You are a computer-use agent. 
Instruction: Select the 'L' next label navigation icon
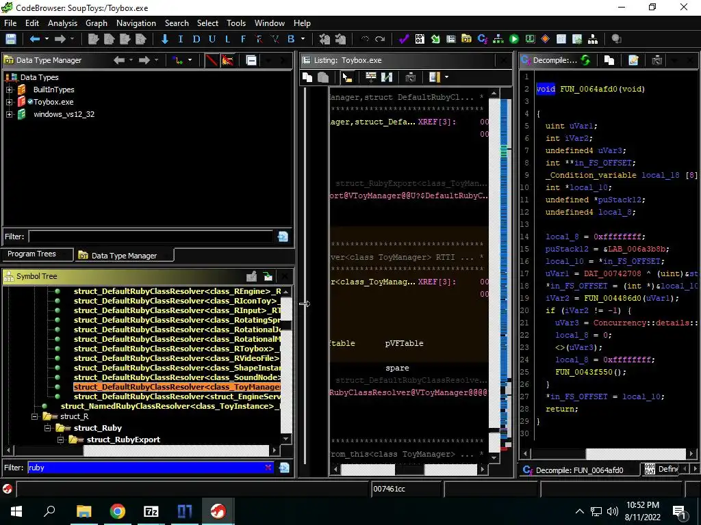tap(227, 39)
